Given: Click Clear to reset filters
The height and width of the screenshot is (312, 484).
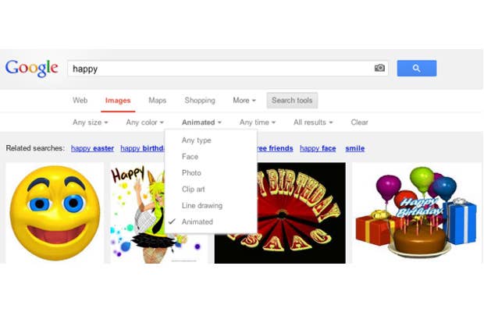Looking at the screenshot, I should pyautogui.click(x=359, y=122).
